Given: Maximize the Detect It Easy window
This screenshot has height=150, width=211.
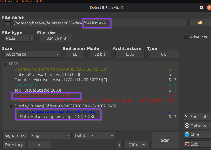Looking at the screenshot, I should tap(201, 7).
